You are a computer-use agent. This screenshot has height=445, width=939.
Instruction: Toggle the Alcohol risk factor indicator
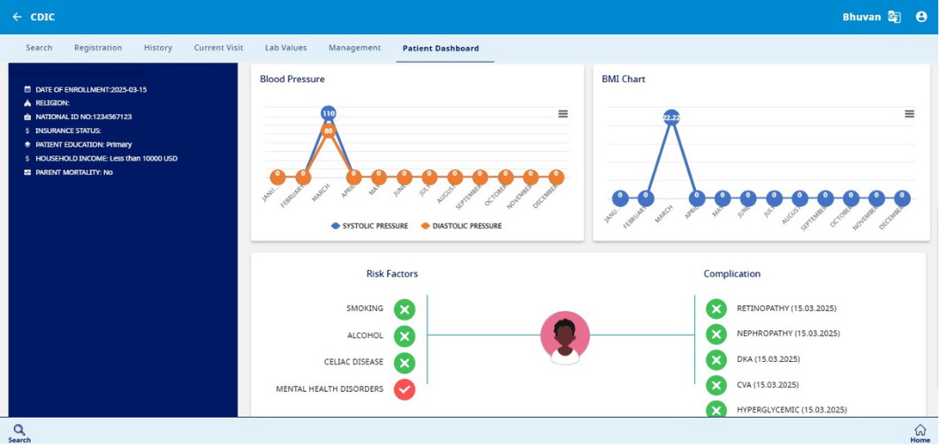click(405, 336)
